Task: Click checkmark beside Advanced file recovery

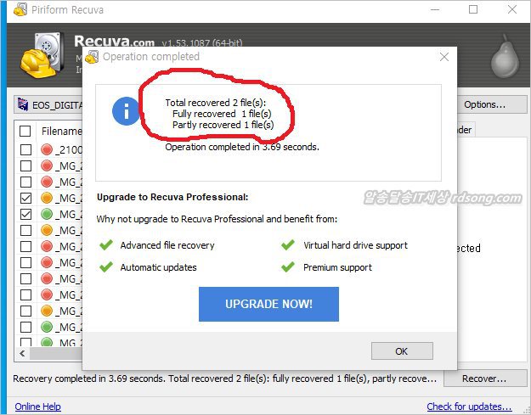Action: coord(105,245)
